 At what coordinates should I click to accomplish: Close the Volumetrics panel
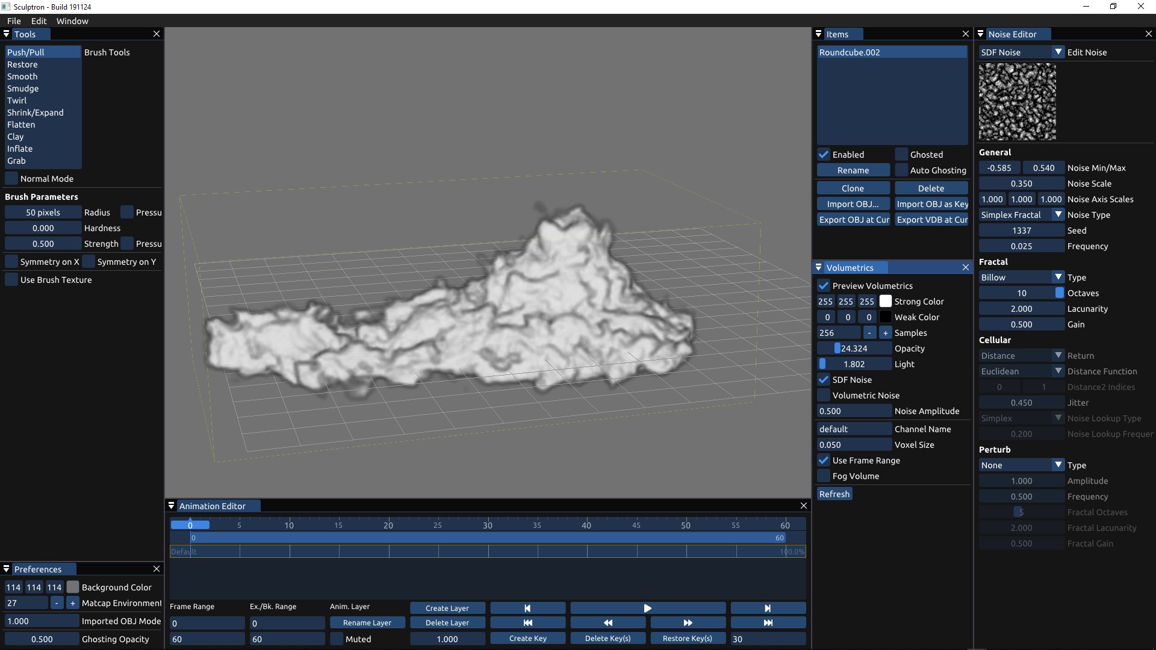pos(966,268)
